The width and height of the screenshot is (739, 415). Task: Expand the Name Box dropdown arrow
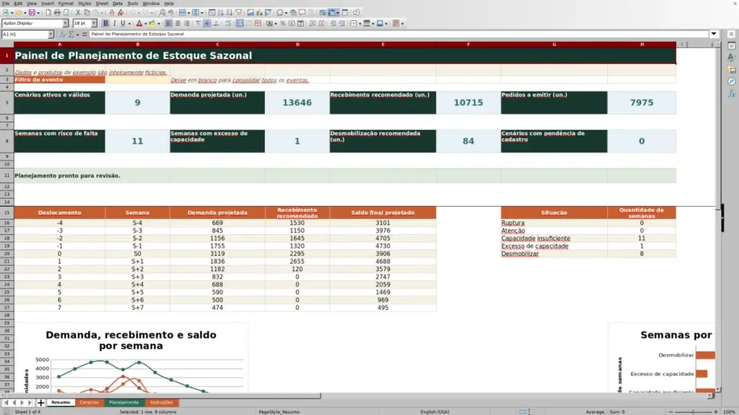pyautogui.click(x=51, y=35)
